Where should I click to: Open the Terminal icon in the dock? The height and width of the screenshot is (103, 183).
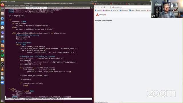[x=2, y=9]
